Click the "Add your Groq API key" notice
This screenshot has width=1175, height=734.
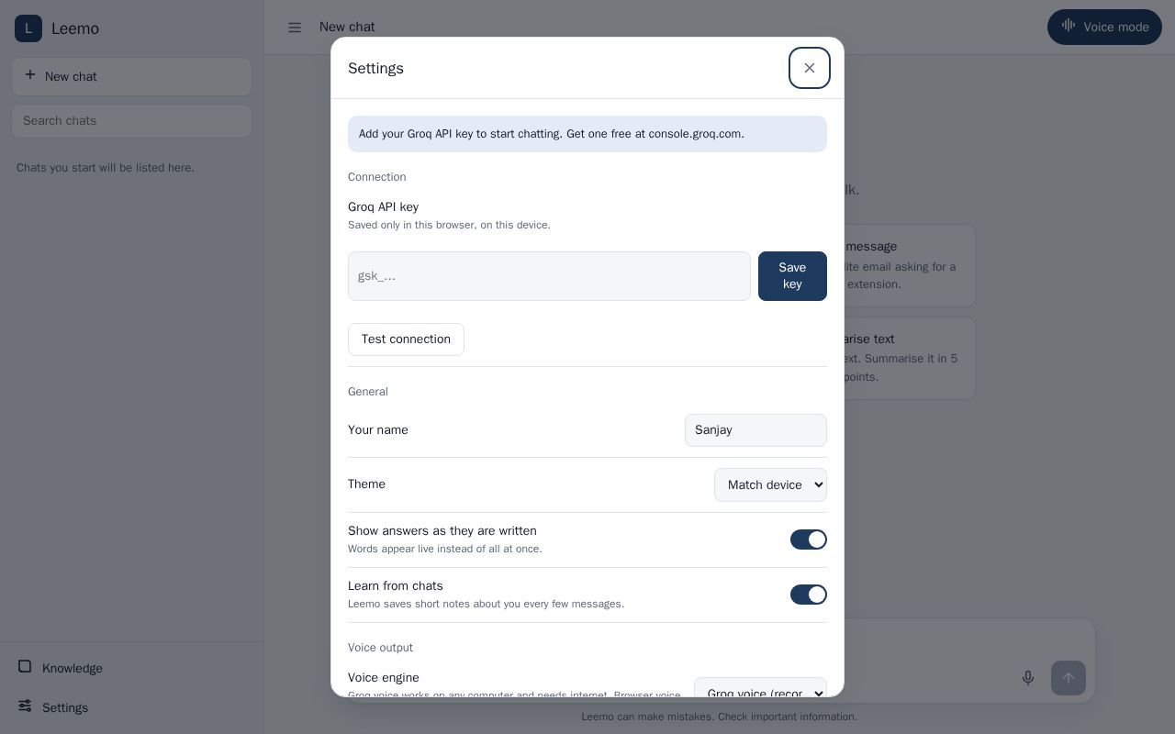587,134
